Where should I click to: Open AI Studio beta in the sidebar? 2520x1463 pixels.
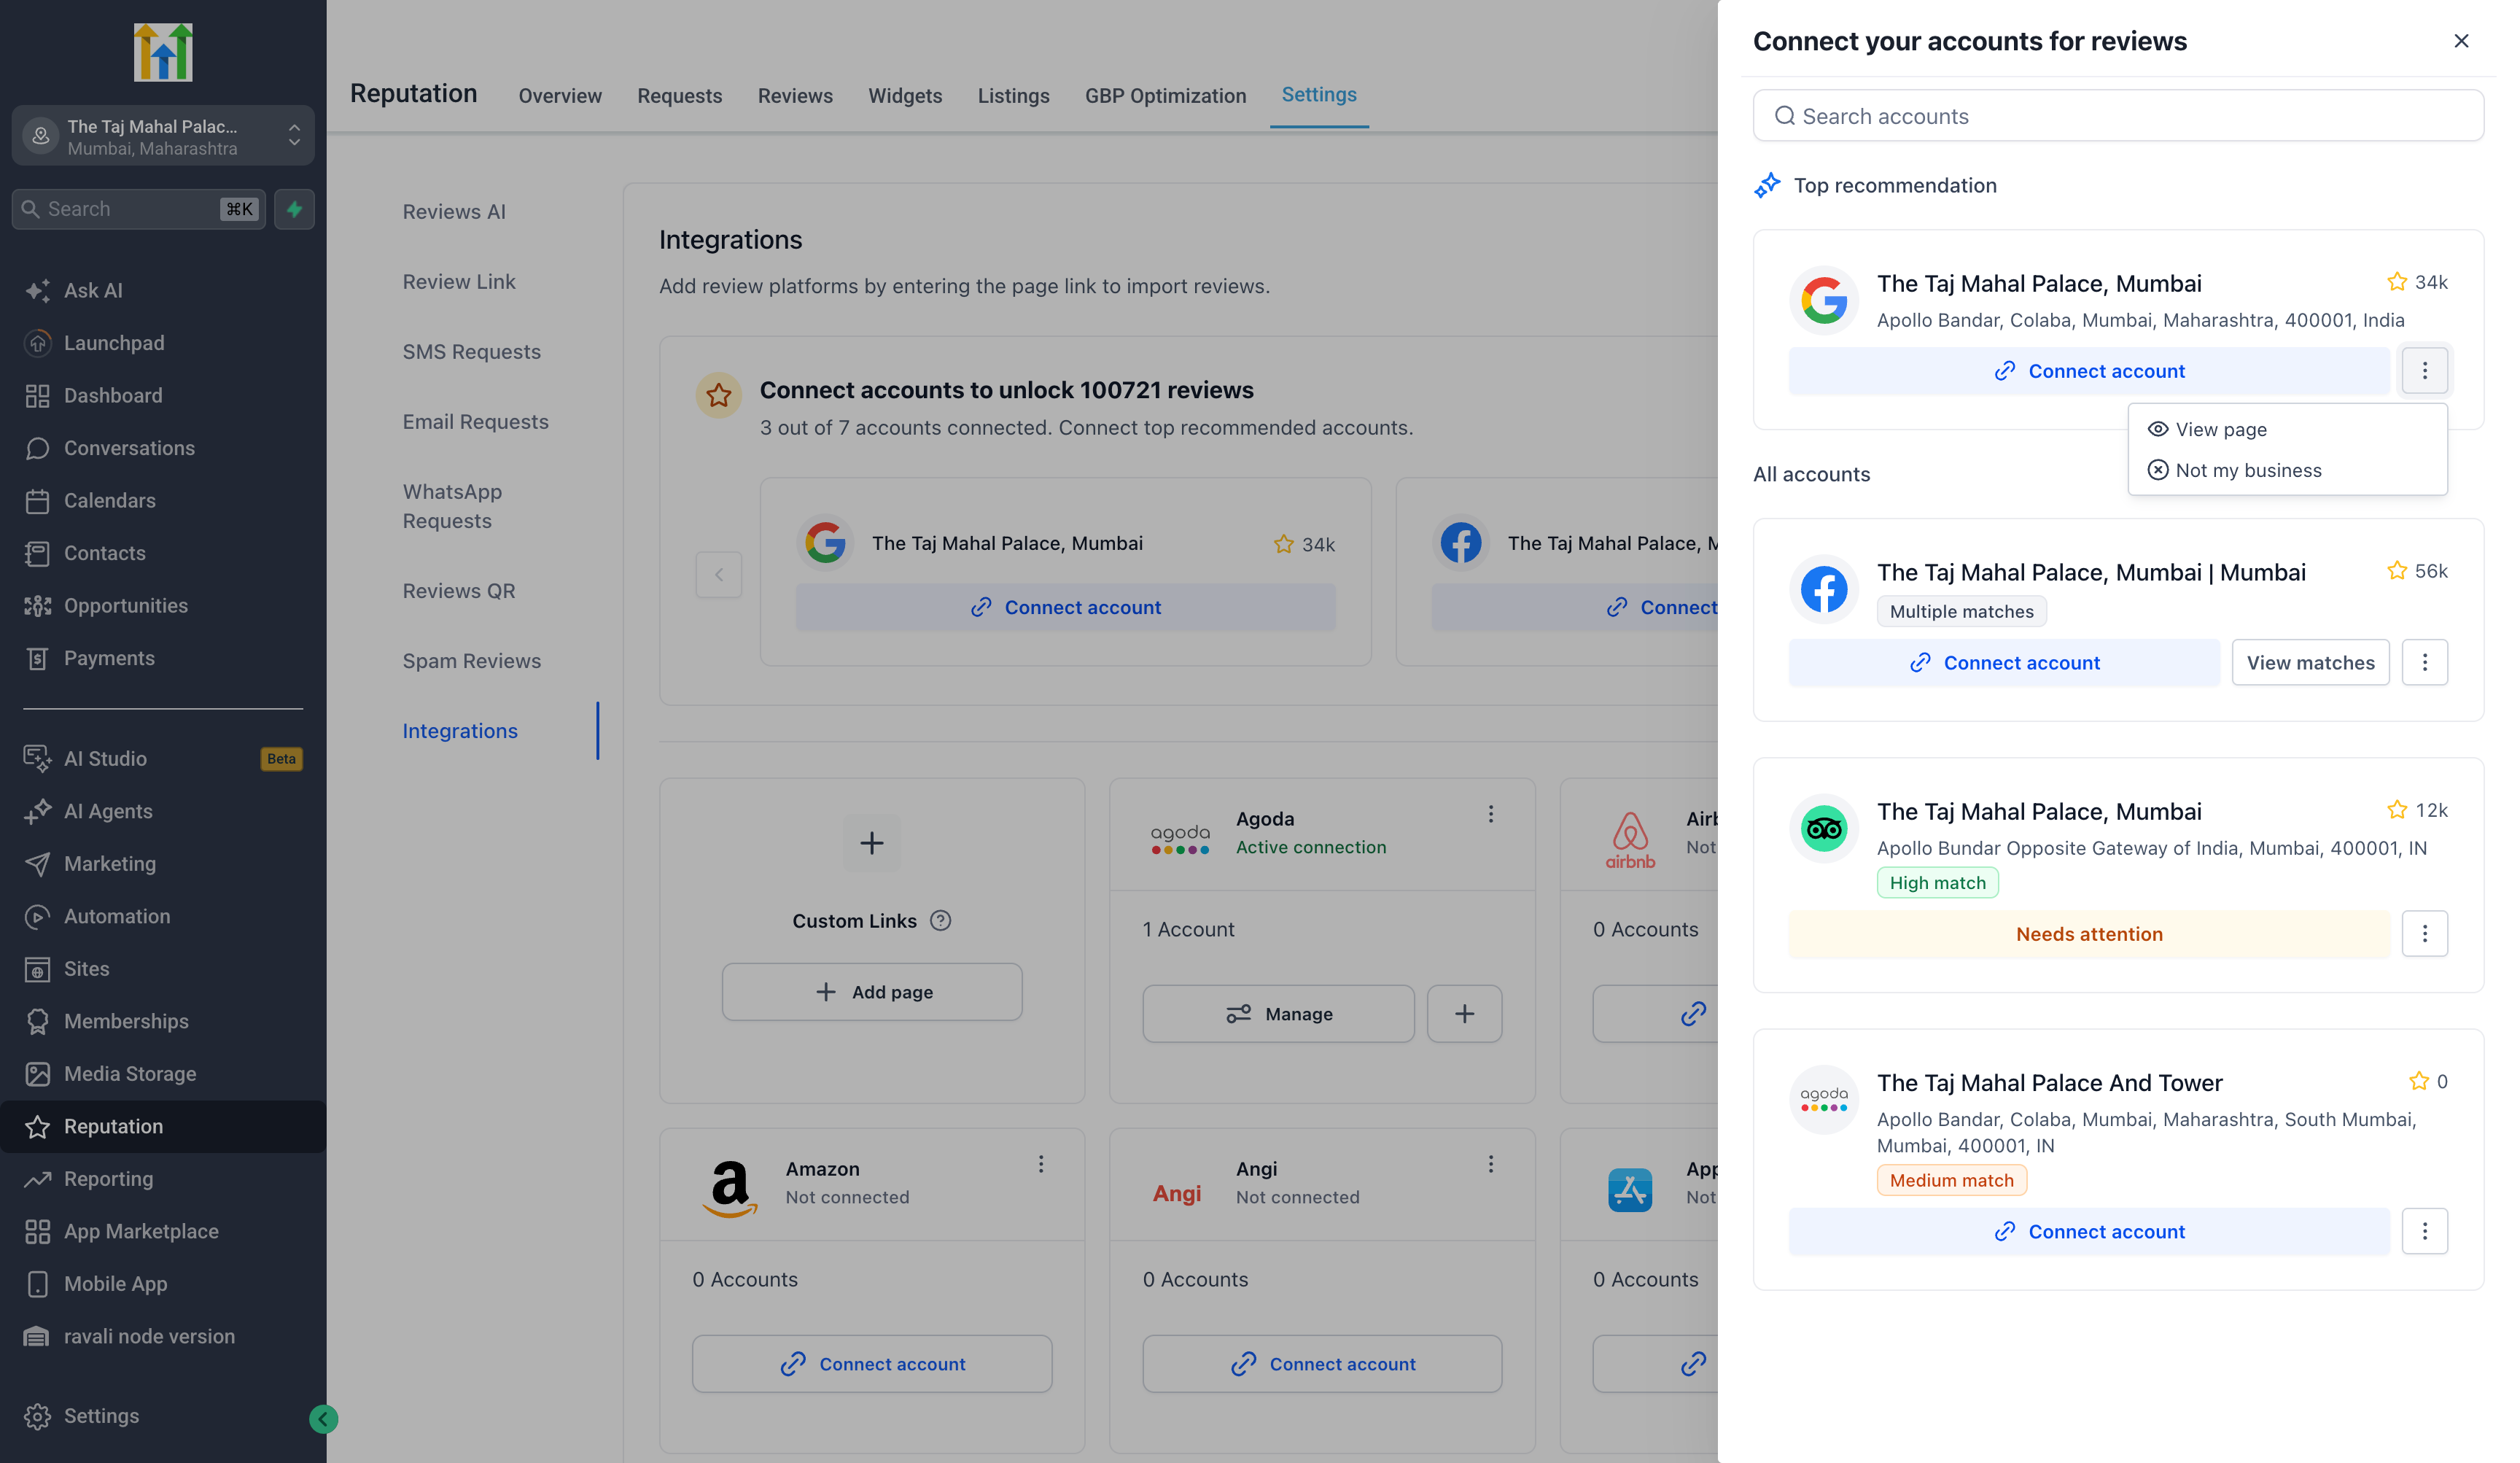click(163, 758)
